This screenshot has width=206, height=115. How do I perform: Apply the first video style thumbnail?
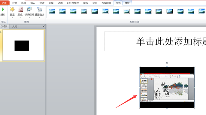(x=52, y=11)
